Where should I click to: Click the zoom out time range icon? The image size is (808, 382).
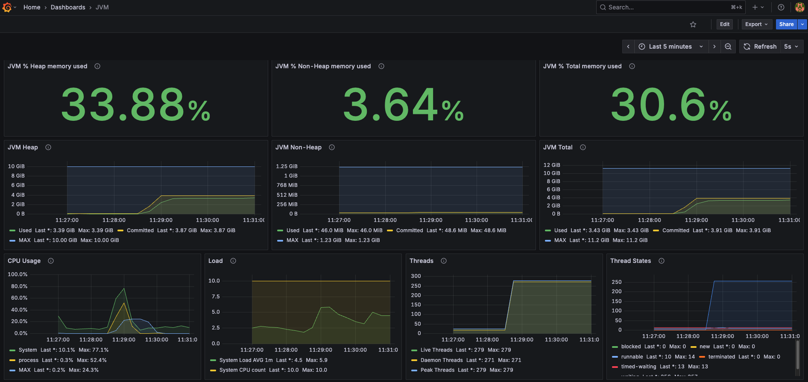click(728, 47)
